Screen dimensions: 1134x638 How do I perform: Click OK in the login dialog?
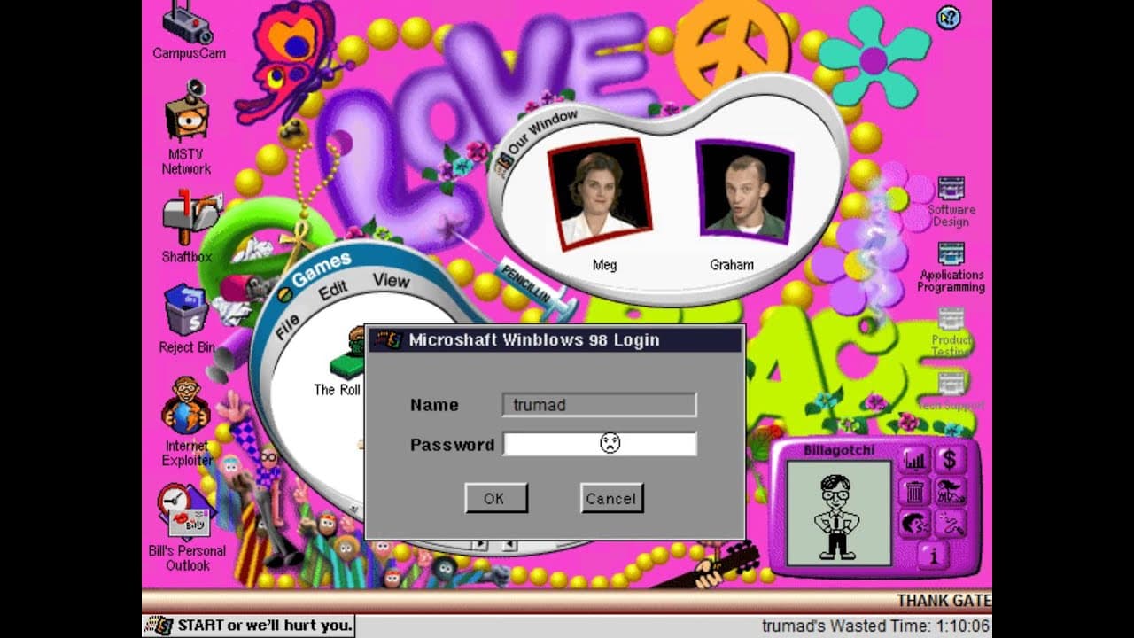(495, 498)
